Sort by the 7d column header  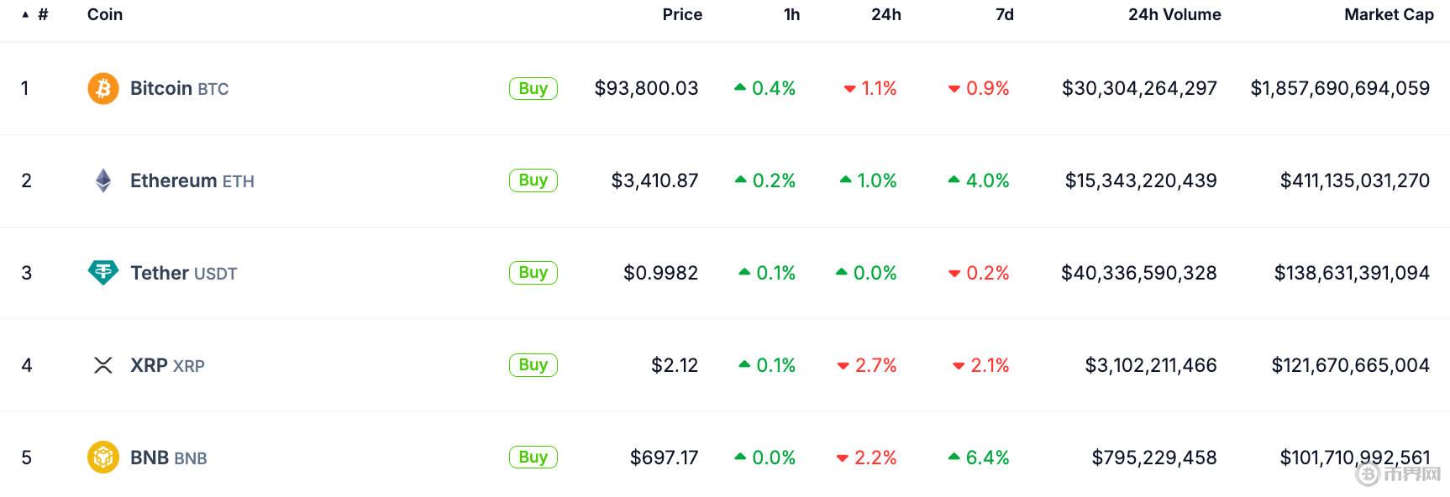[x=1004, y=14]
